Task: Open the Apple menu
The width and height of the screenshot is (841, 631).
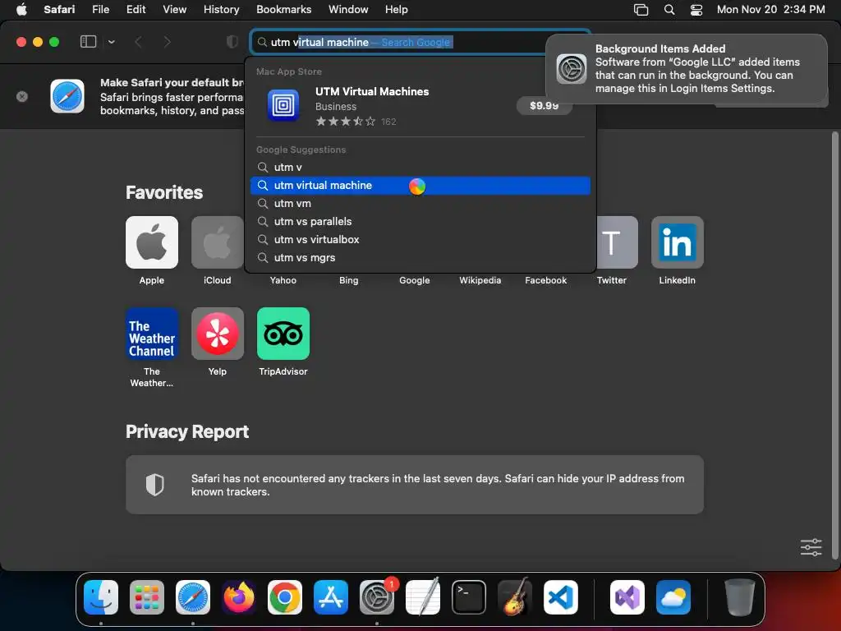Action: coord(21,9)
